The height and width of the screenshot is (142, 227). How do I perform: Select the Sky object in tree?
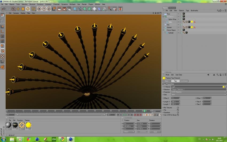(168, 25)
